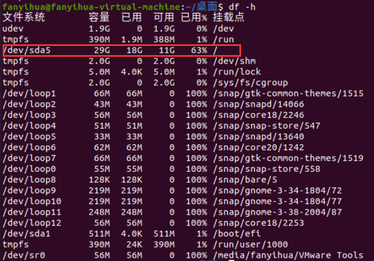374x261 pixels.
Task: Click the '63%' usage value
Action: coord(199,50)
